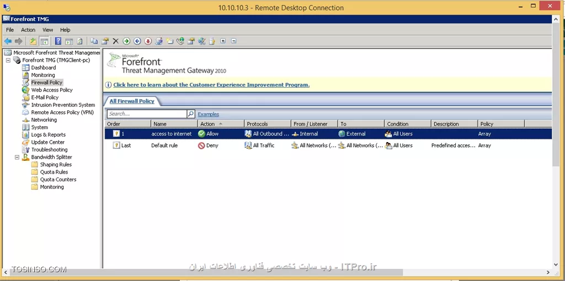The width and height of the screenshot is (565, 281).
Task: Open Help via the question mark icon
Action: 58,41
